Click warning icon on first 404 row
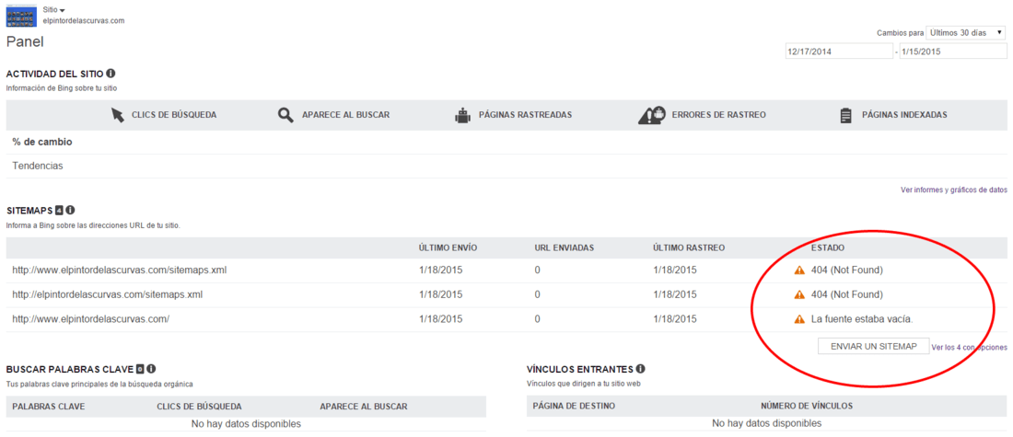The width and height of the screenshot is (1013, 437). coord(799,270)
